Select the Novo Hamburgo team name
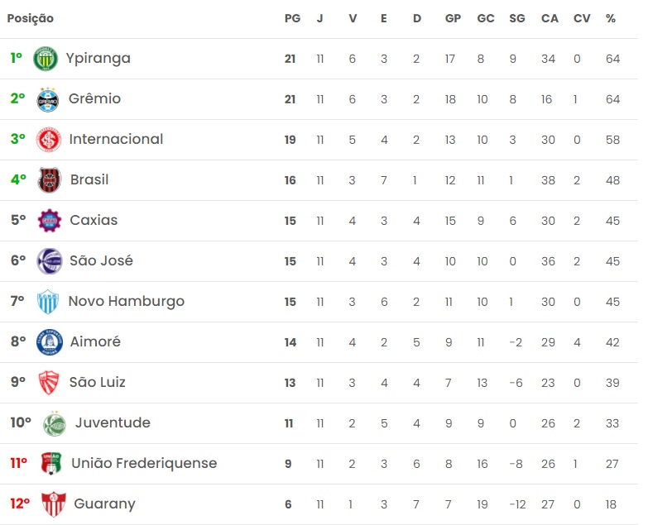Viewport: 648px width, 525px height. pyautogui.click(x=126, y=301)
